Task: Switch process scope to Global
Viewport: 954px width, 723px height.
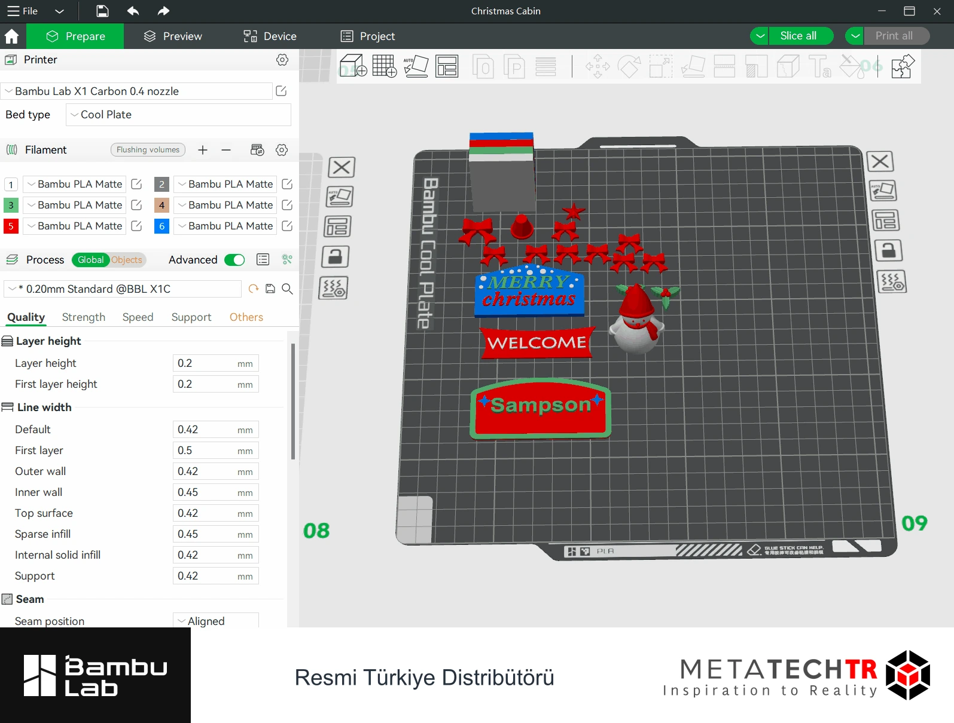Action: click(90, 260)
